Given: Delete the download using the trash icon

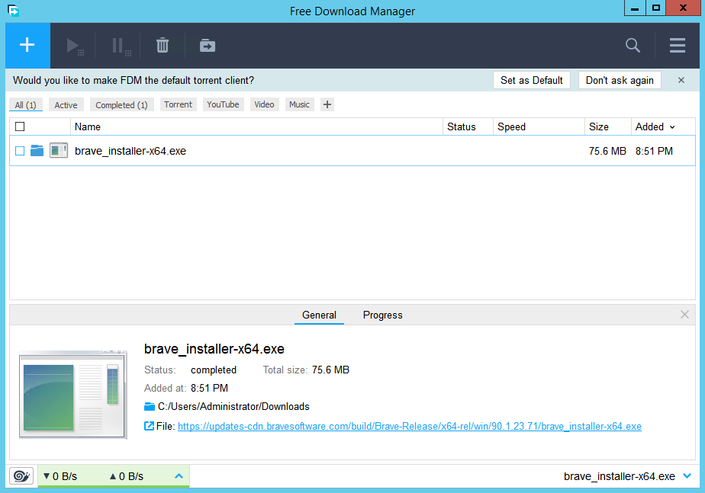Looking at the screenshot, I should pos(163,46).
